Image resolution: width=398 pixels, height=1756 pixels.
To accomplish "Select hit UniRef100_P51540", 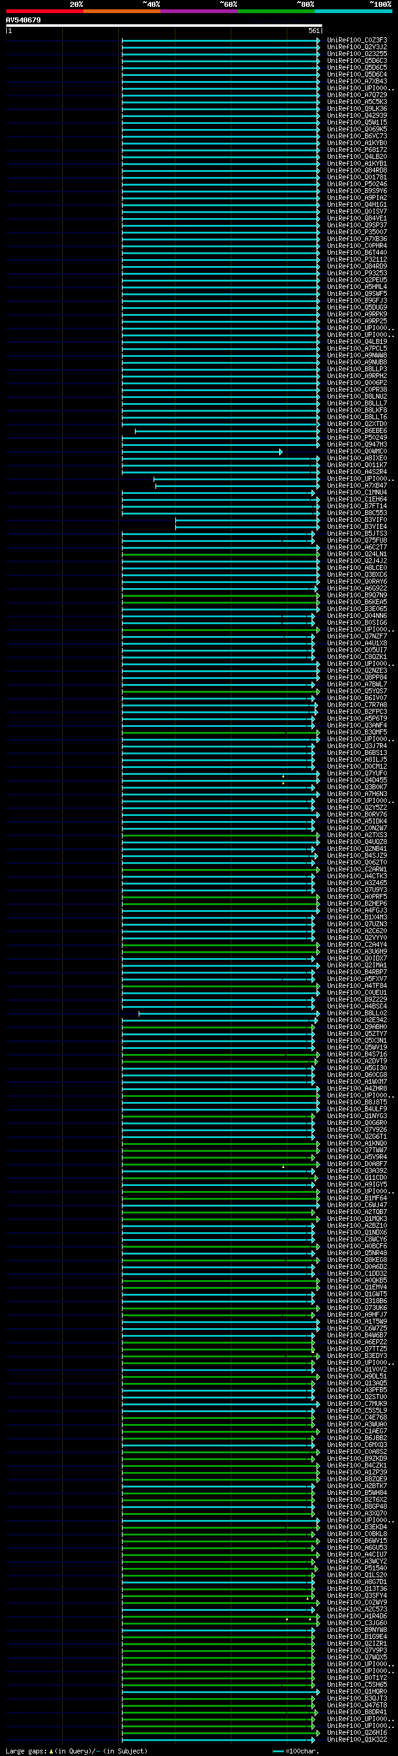I will coord(356,1568).
